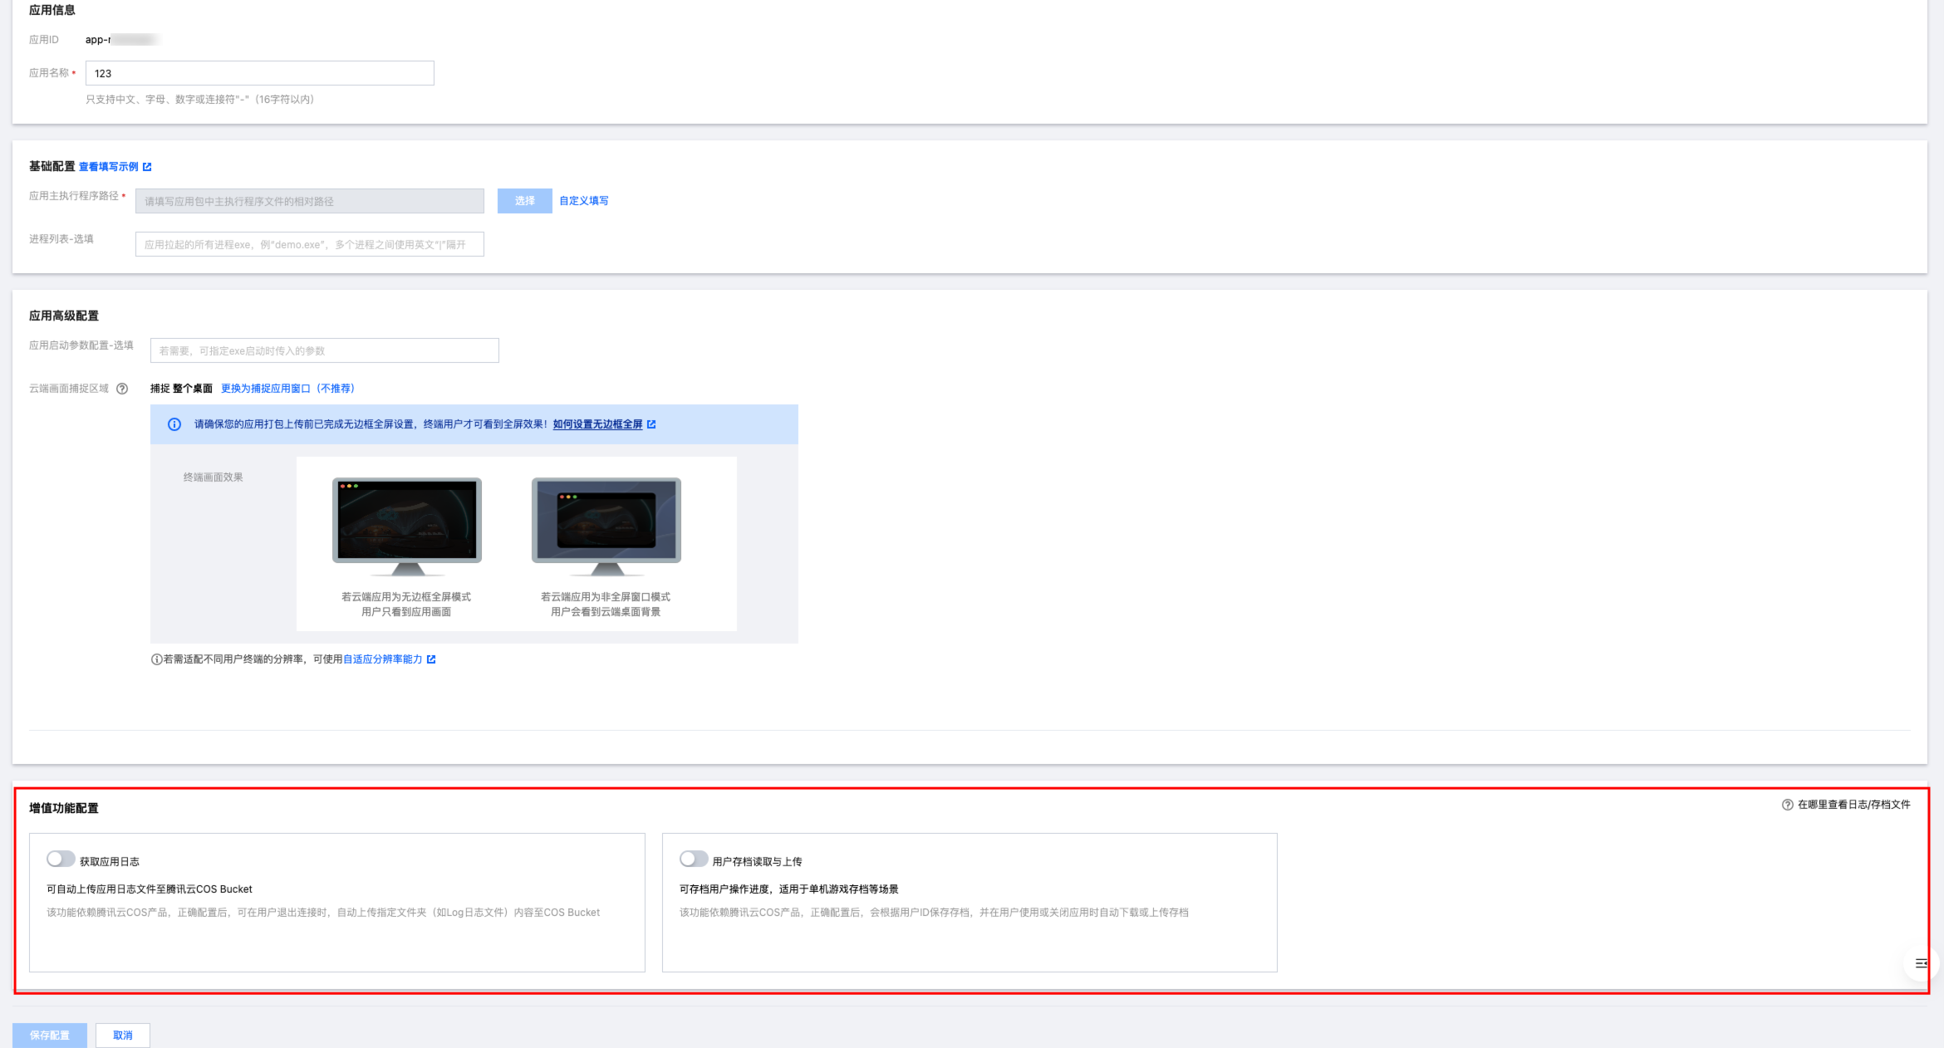Click external link icon after 自适应分辨率能力
The image size is (1944, 1048).
point(431,659)
